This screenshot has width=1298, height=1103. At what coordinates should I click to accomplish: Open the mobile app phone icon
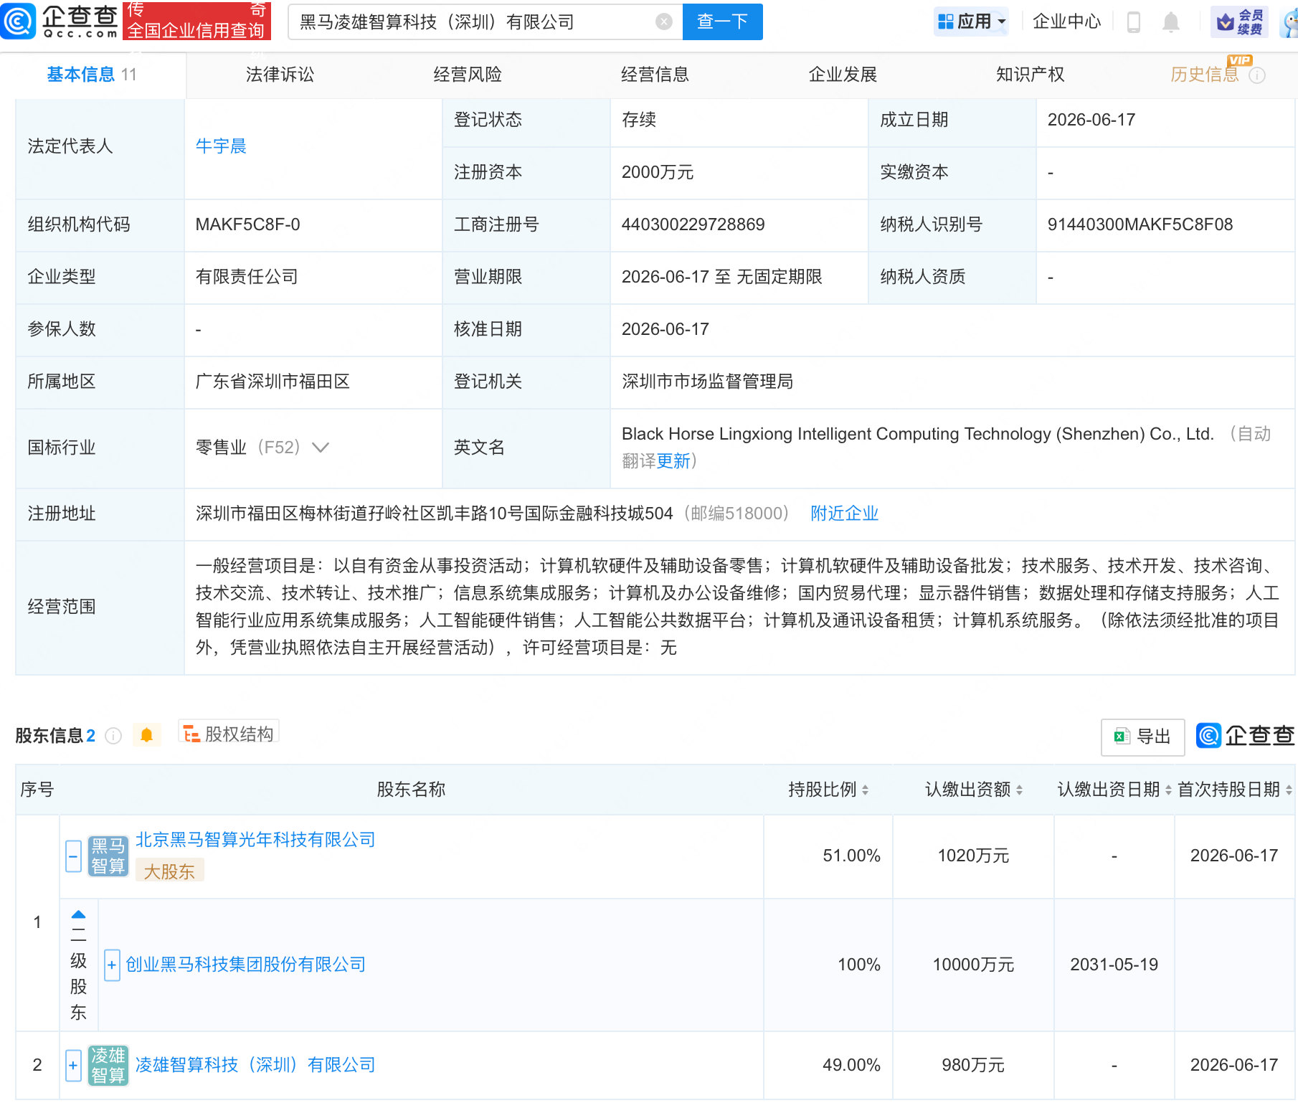click(x=1134, y=22)
